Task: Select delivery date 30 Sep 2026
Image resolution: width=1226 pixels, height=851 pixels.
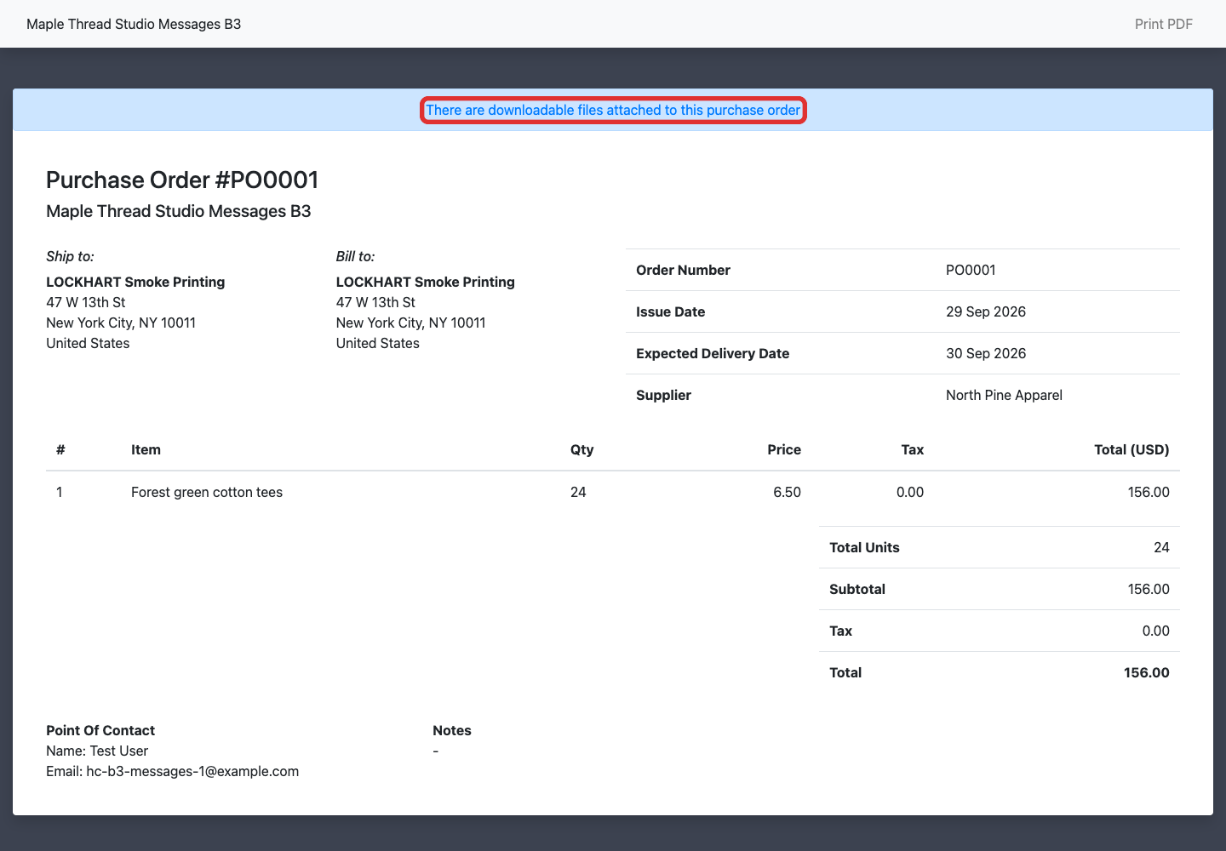Action: pos(986,353)
